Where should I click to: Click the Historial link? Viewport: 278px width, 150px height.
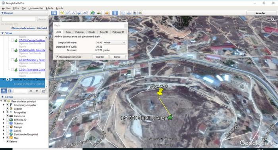pos(42,28)
